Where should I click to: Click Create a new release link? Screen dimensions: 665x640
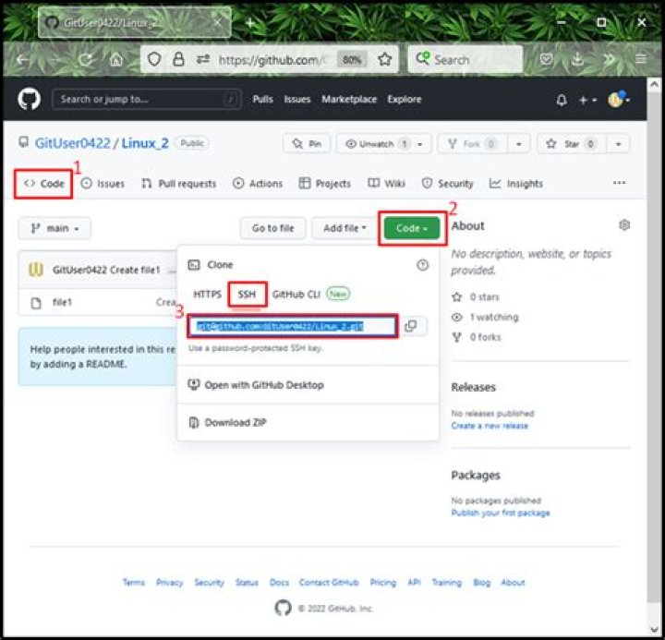(490, 426)
